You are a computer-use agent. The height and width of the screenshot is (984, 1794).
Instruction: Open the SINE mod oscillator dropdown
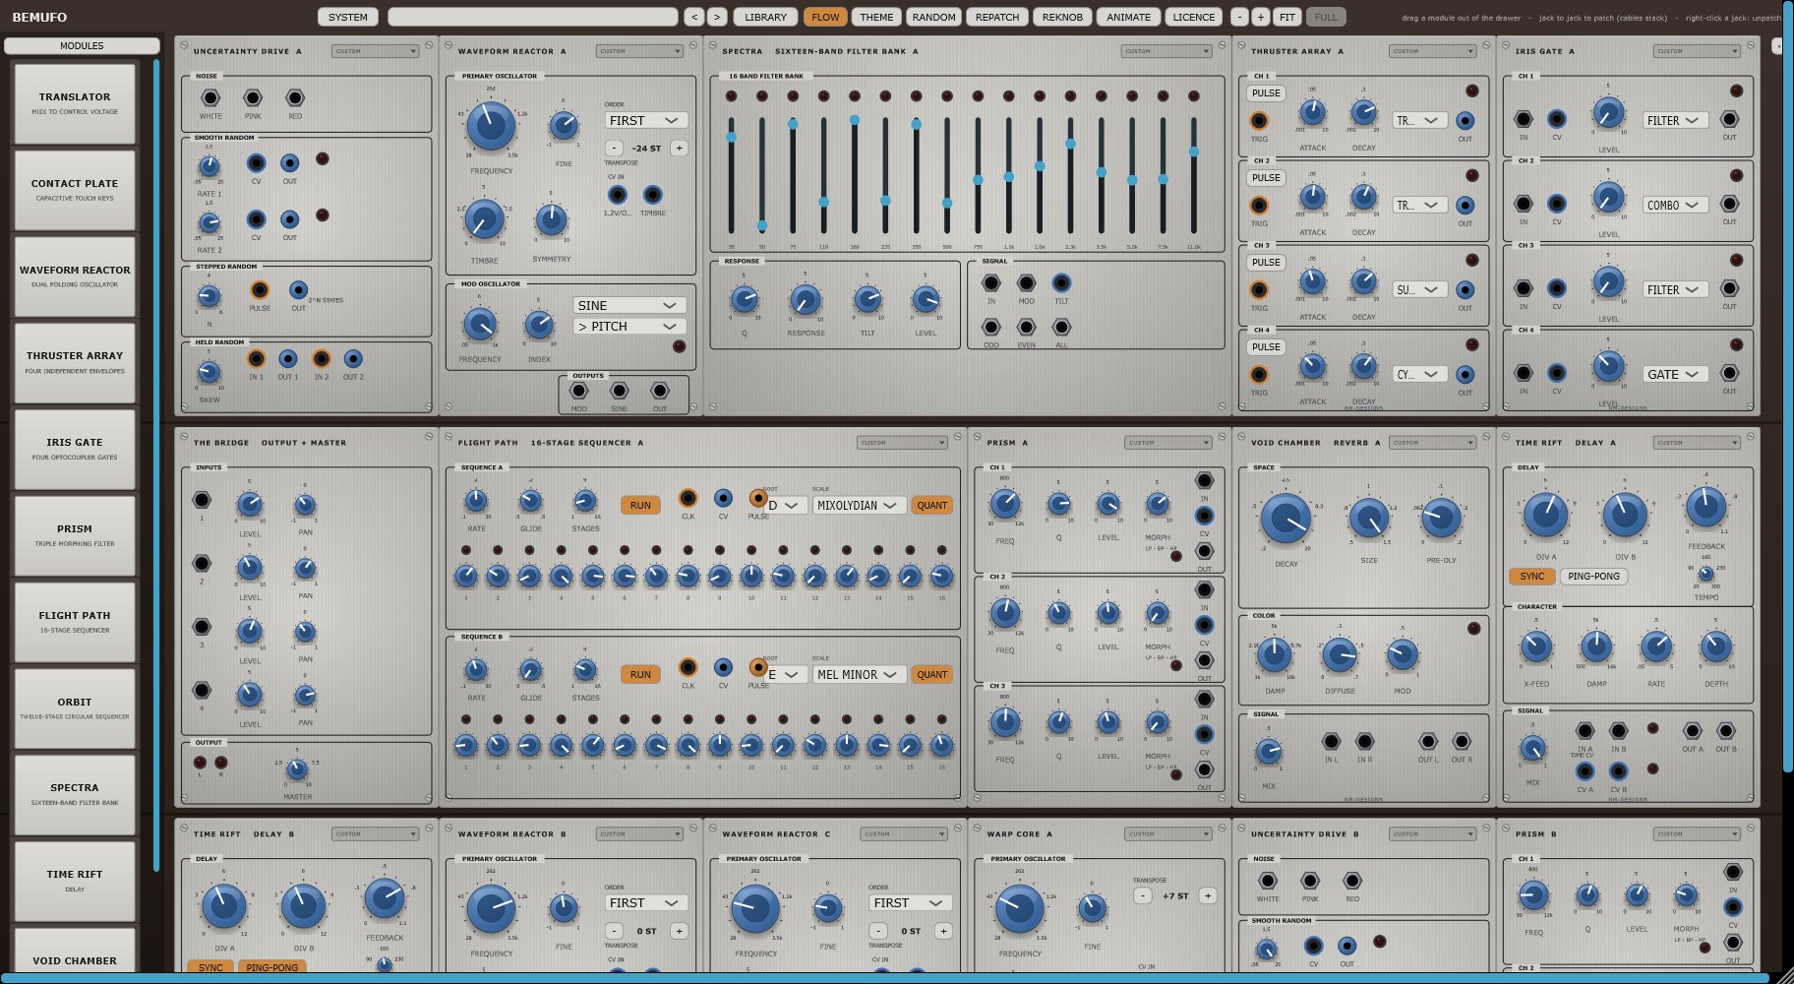(x=629, y=305)
